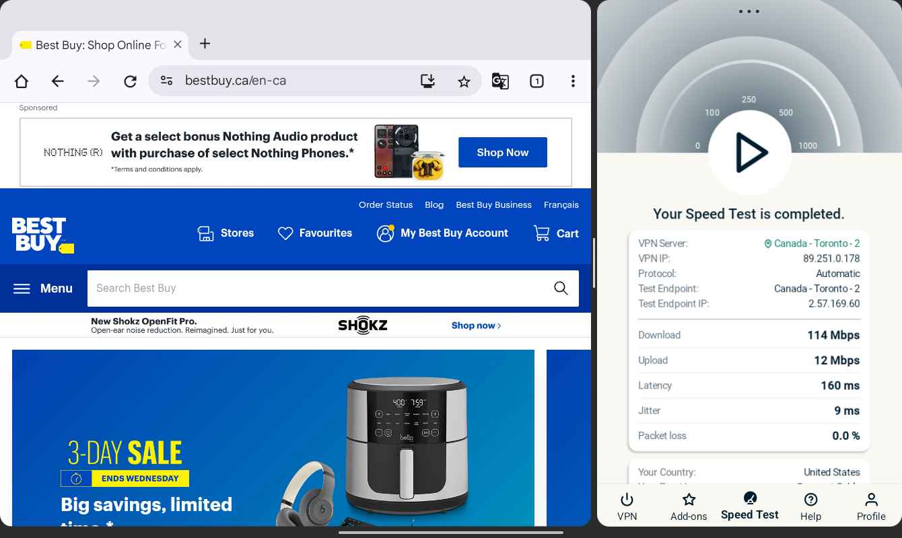Click the browser back arrow
Screen dimensions: 902x538
(58, 81)
